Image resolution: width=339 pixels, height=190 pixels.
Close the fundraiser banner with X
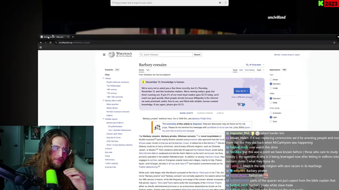click(x=223, y=113)
